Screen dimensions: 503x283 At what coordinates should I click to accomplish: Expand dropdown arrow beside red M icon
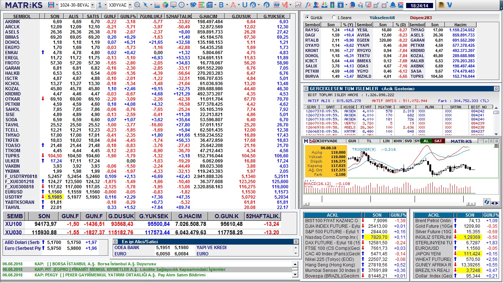coord(291,5)
